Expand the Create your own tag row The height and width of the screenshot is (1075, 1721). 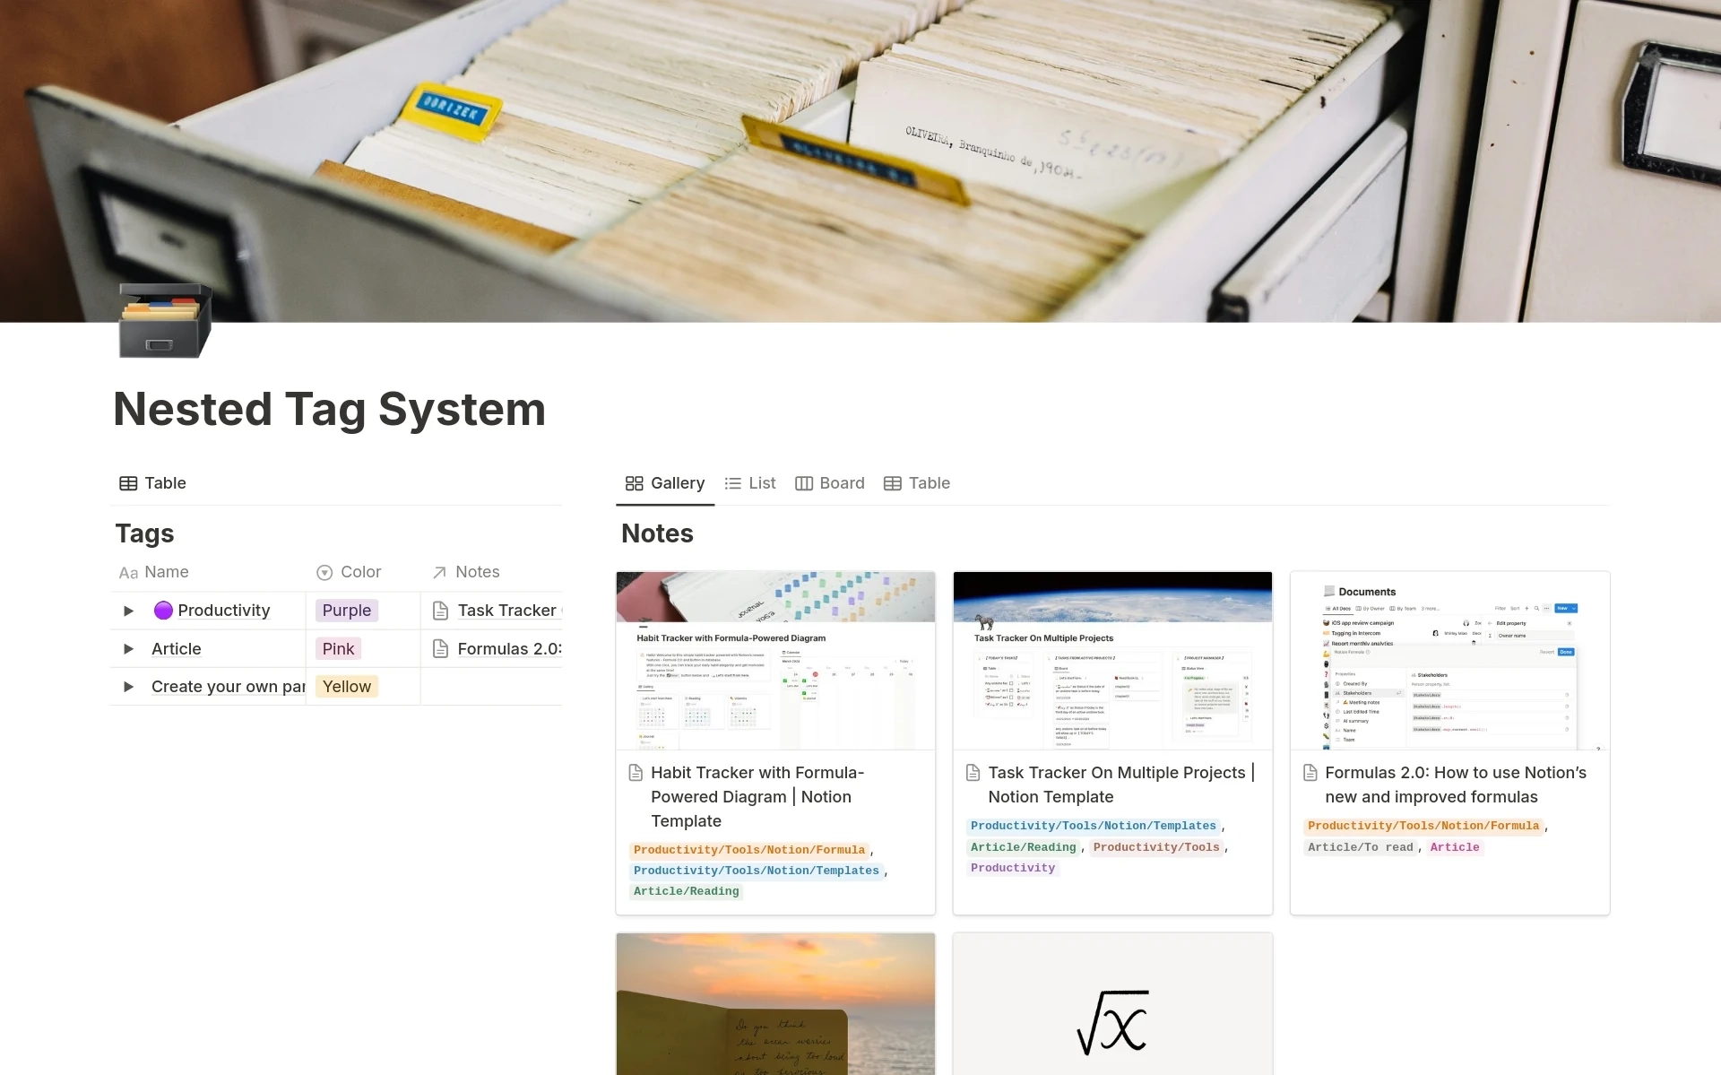(x=127, y=686)
